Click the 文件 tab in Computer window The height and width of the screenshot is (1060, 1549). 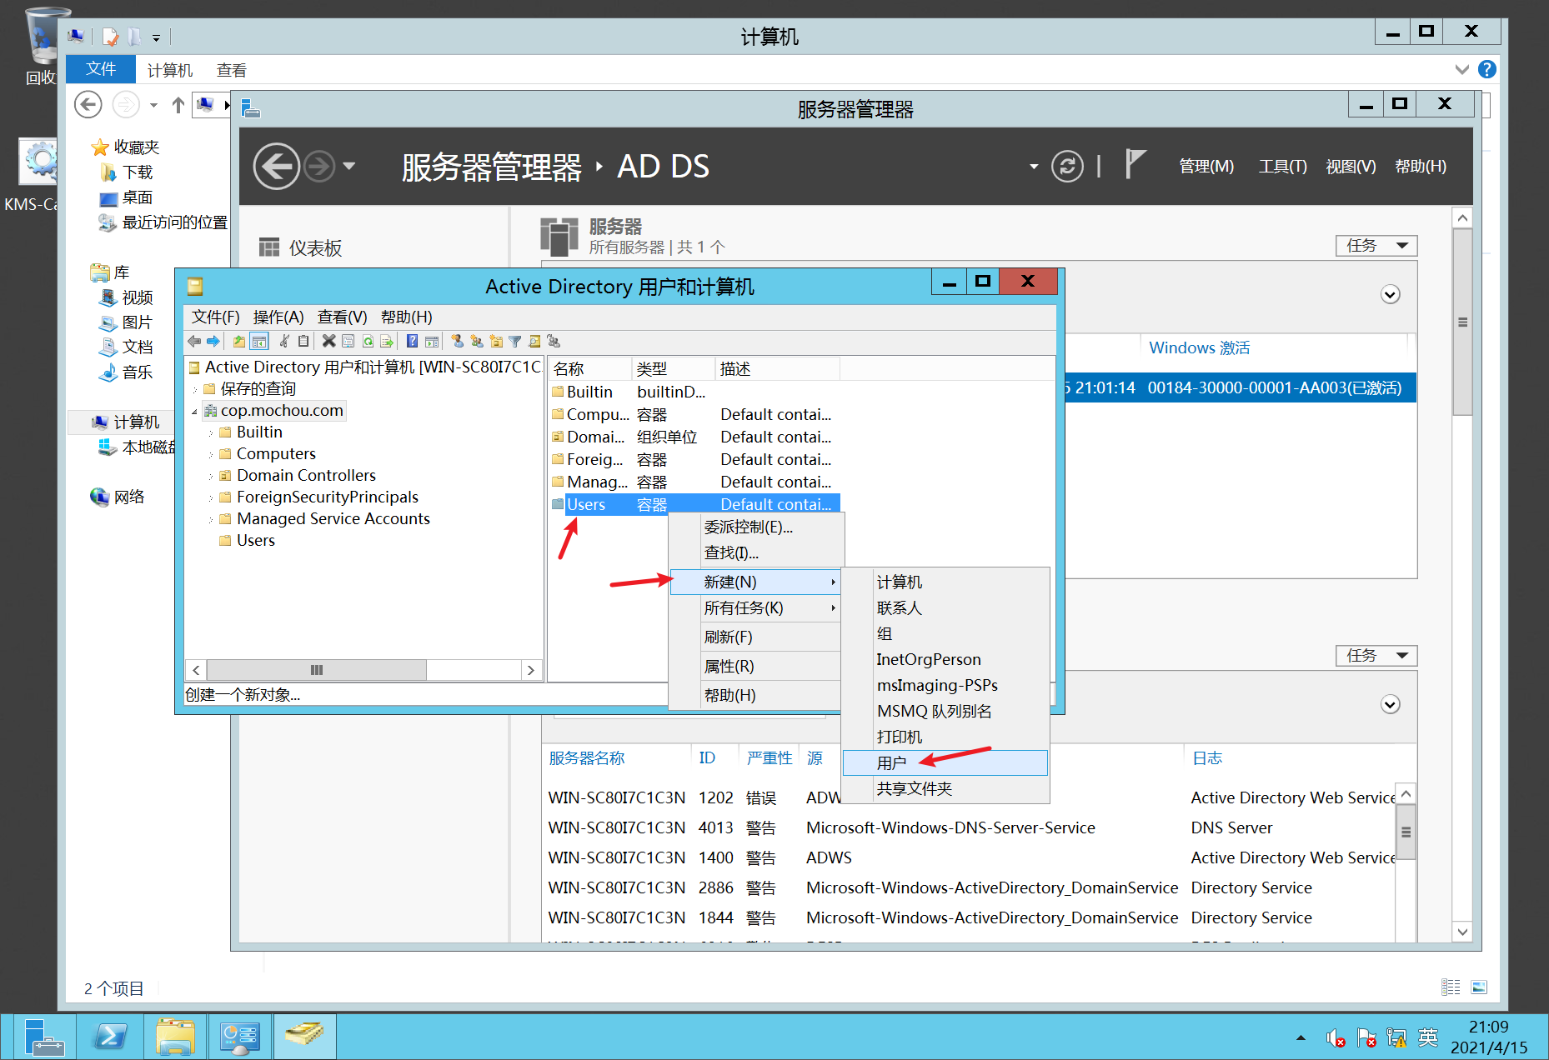pyautogui.click(x=100, y=68)
